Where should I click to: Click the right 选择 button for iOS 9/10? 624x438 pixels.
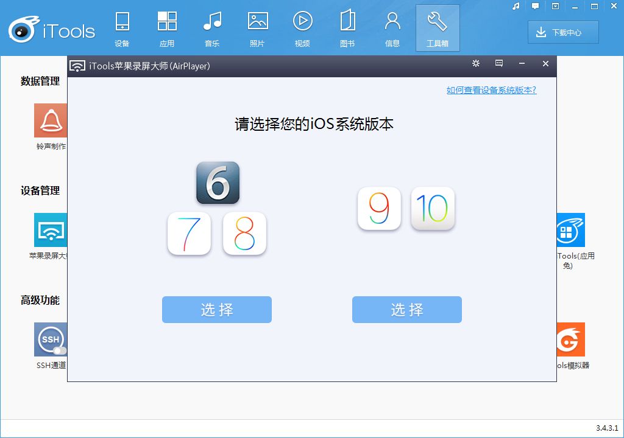click(406, 310)
